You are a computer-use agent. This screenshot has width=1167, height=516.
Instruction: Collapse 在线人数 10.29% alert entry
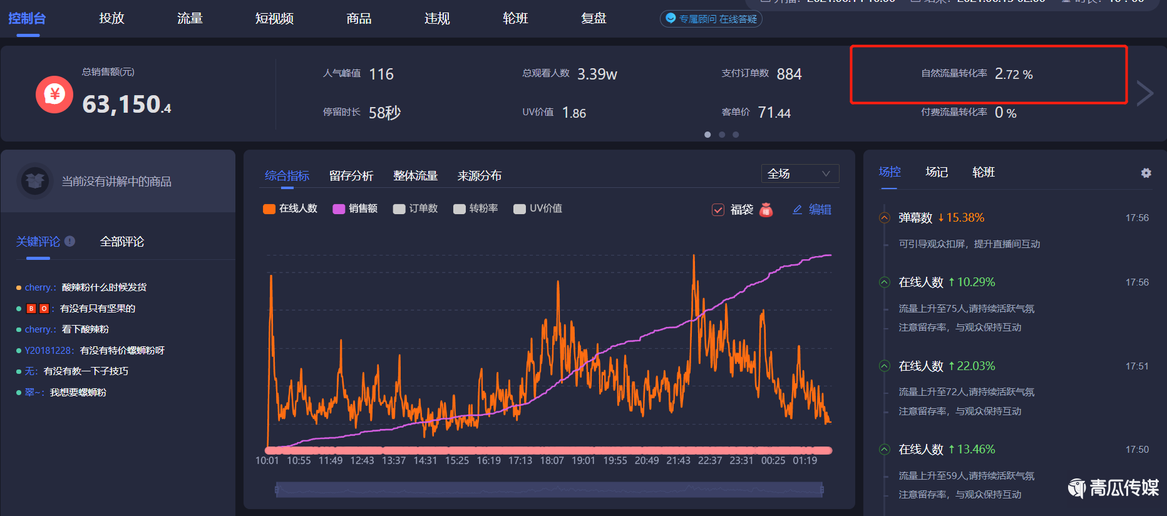tap(885, 282)
